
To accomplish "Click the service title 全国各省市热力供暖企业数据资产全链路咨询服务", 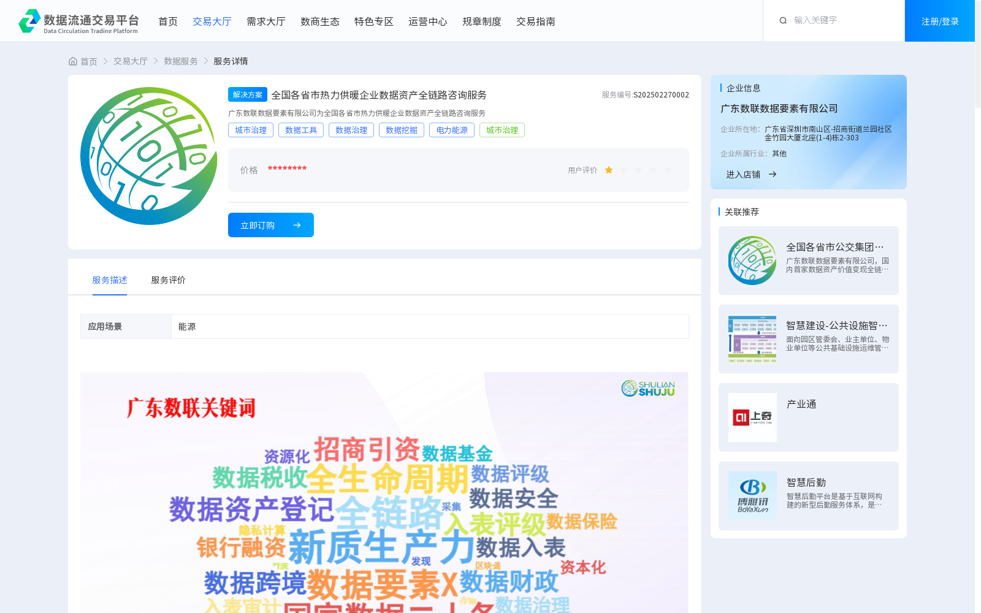I will click(379, 95).
